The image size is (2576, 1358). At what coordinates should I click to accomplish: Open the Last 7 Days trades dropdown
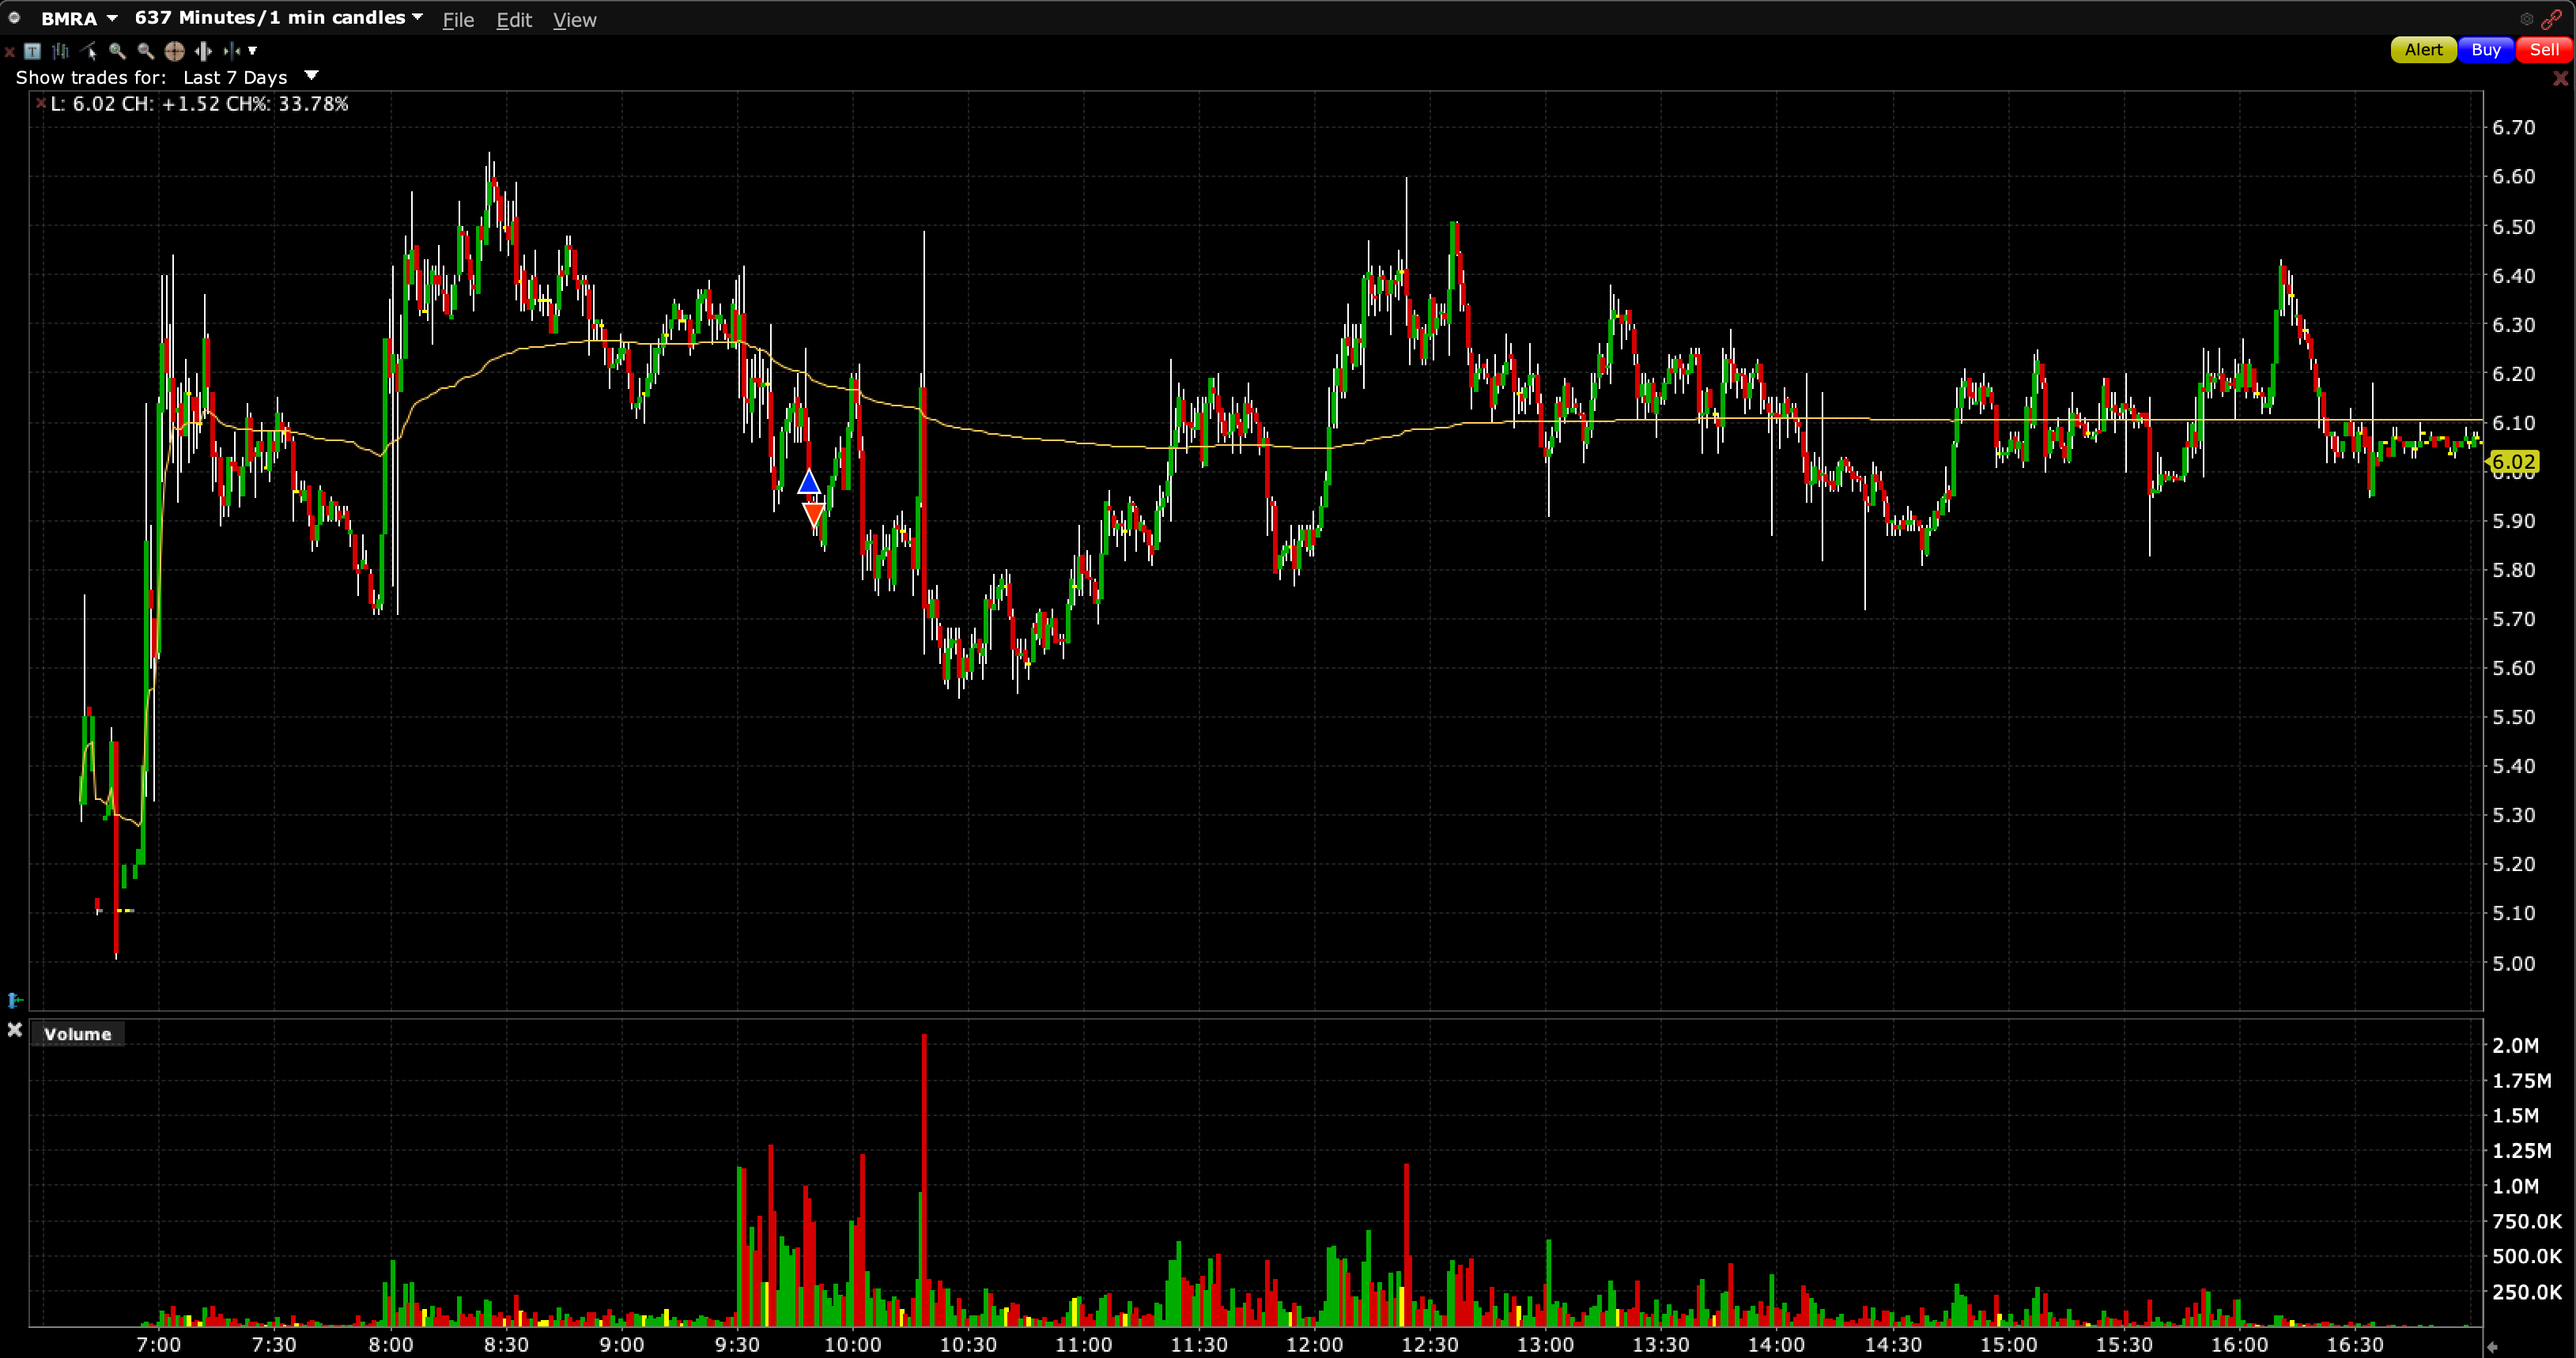point(311,76)
